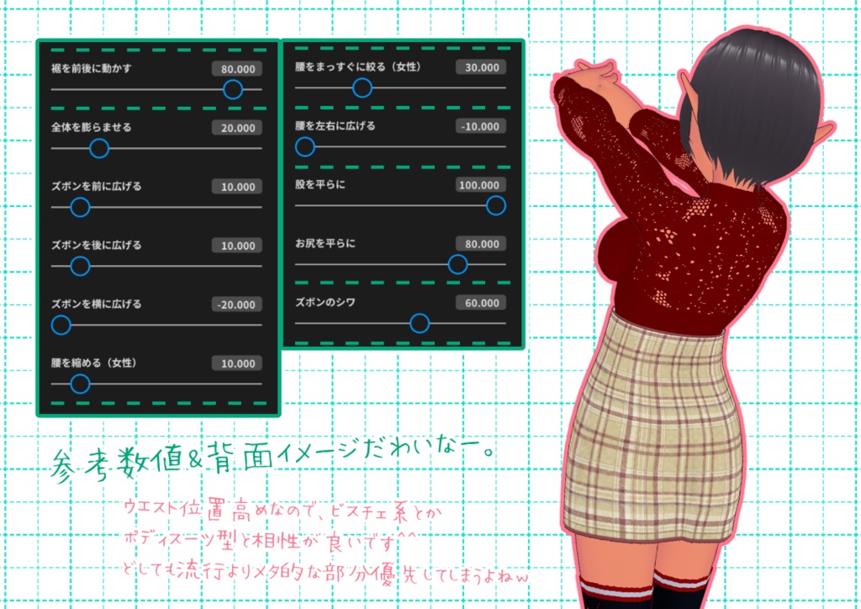Click the pink note line starting ボディスーツ型
The image size is (861, 609).
270,540
